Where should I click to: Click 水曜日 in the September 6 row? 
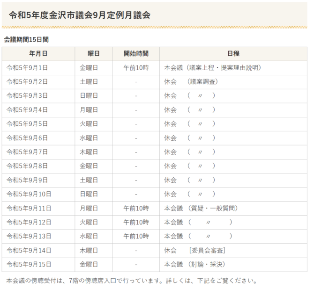(x=89, y=138)
